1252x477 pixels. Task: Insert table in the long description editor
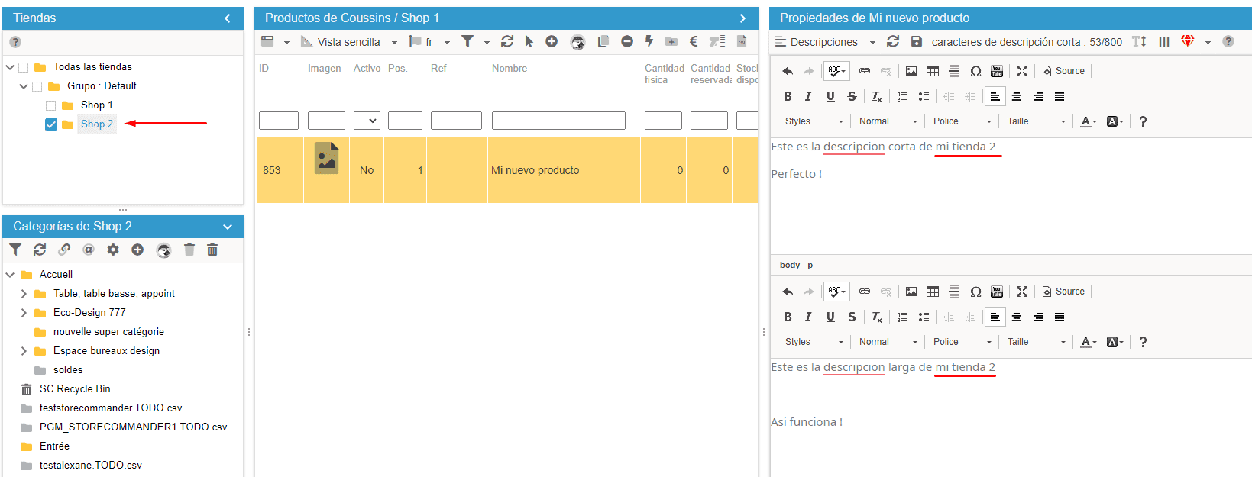click(x=933, y=292)
